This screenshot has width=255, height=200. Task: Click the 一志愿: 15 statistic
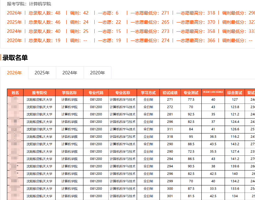110,31
